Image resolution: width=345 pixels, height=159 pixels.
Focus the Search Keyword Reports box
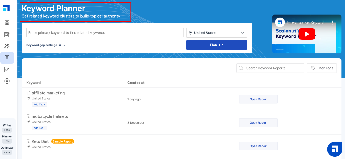point(270,68)
